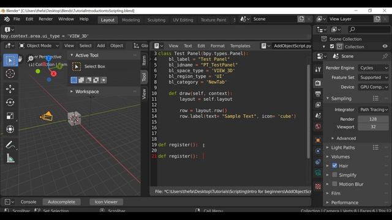This screenshot has width=392, height=220.
Task: Select the Move tool
Action: pos(10,89)
